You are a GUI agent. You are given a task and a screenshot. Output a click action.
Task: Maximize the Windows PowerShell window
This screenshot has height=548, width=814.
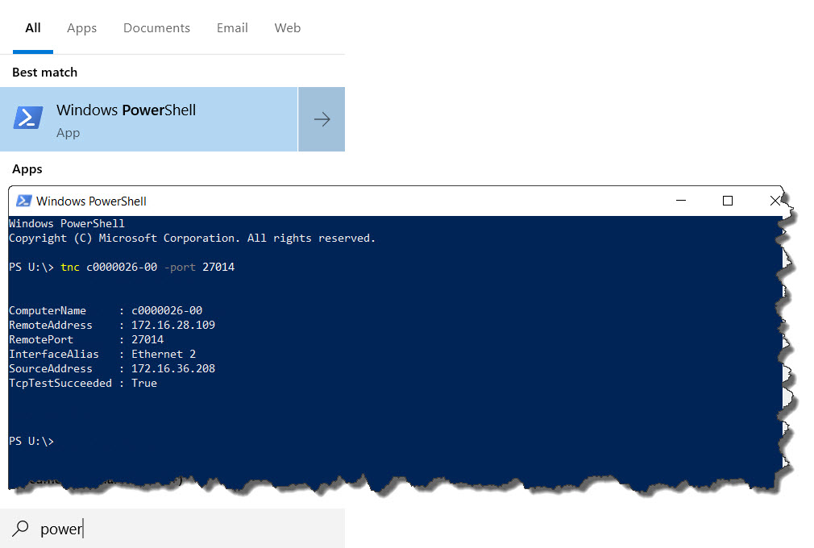[727, 201]
